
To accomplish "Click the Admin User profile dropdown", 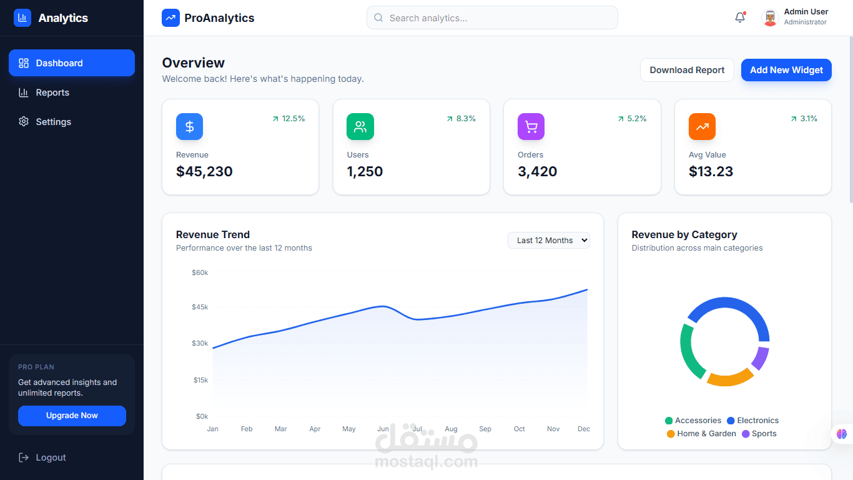I will point(794,17).
